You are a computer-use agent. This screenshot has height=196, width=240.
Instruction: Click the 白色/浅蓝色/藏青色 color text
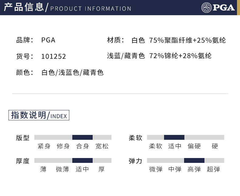pyautogui.click(x=73, y=73)
